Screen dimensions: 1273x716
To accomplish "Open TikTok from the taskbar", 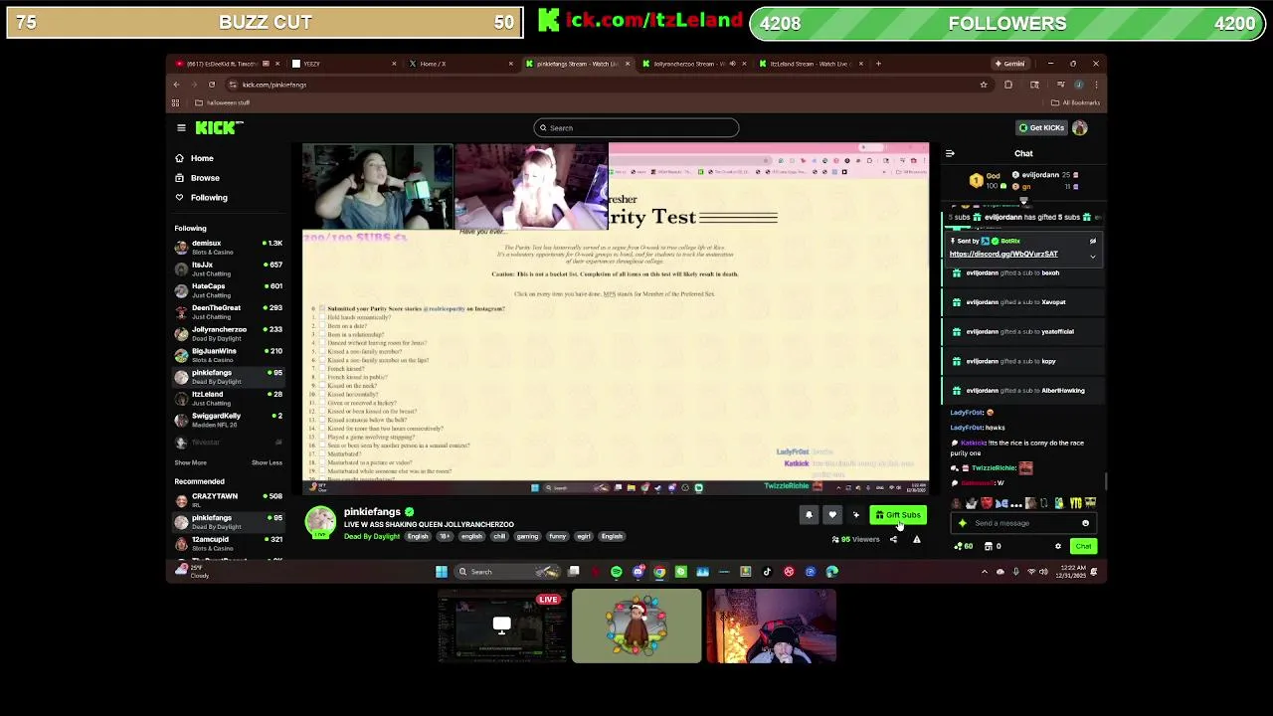I will point(767,572).
